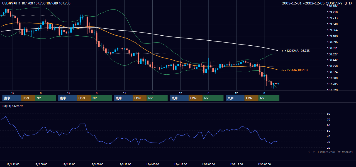Click the RSI level 70 label
Viewport: 356px width, 167px height.
(x=328, y=119)
